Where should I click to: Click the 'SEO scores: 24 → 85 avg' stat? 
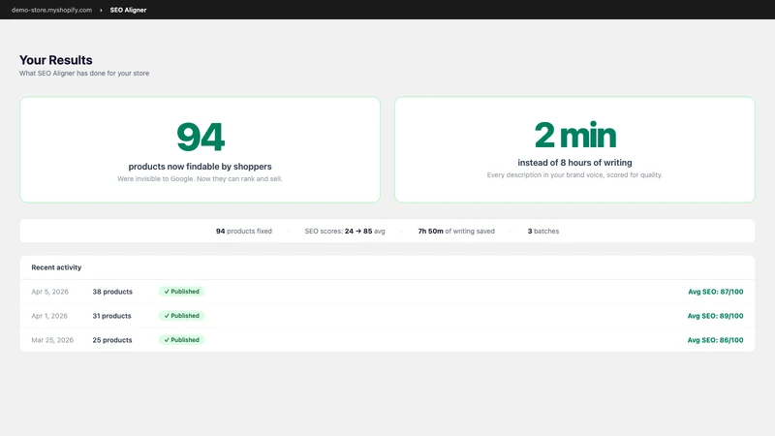click(345, 231)
